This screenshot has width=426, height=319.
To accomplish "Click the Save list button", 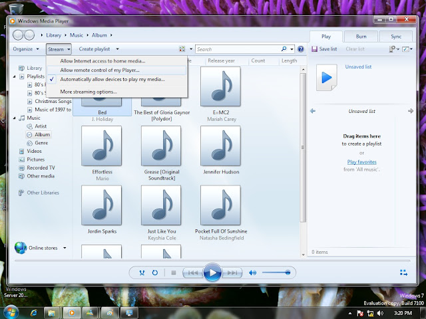I will point(324,49).
